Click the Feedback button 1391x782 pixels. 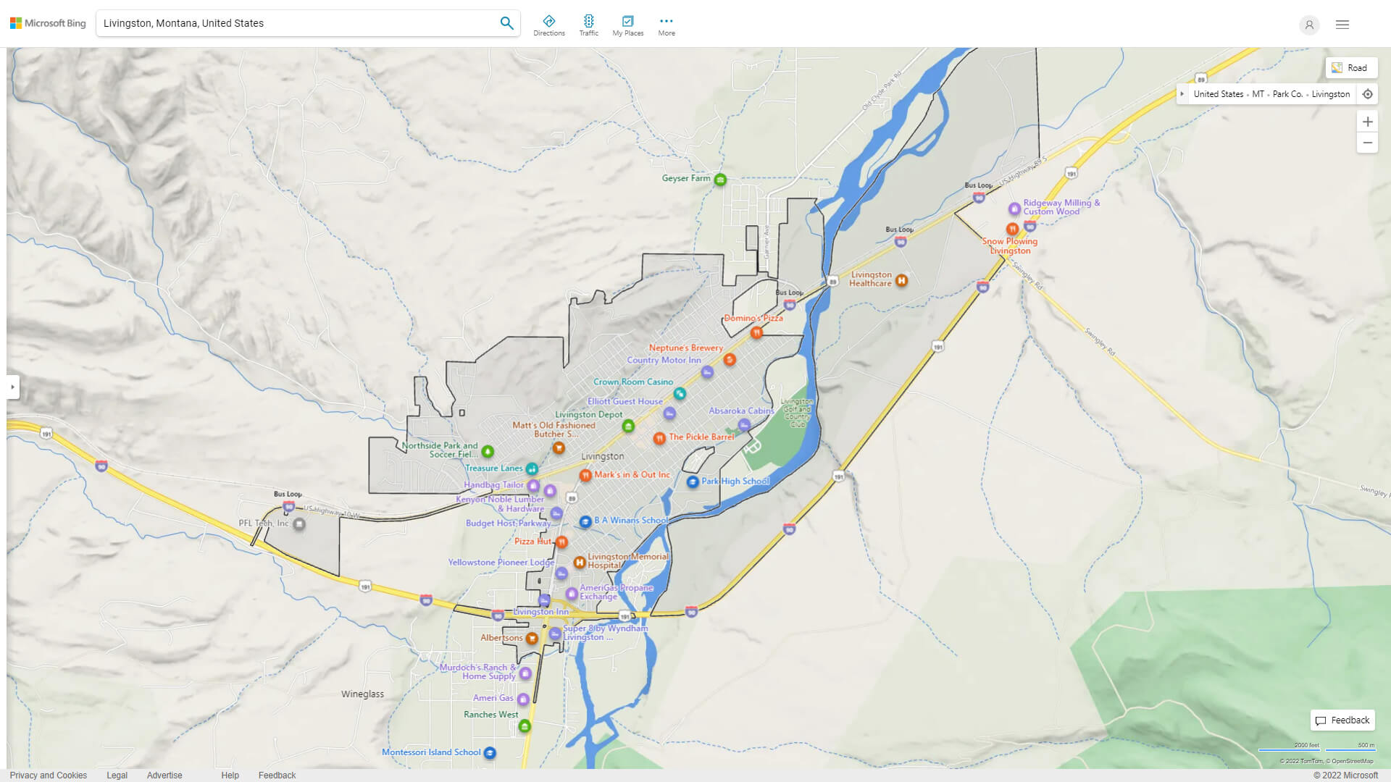click(1342, 720)
